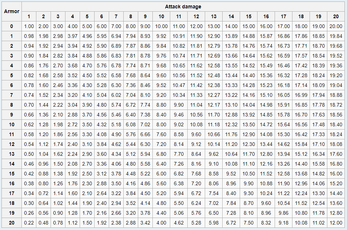Click the Armor column header

coord(12,12)
